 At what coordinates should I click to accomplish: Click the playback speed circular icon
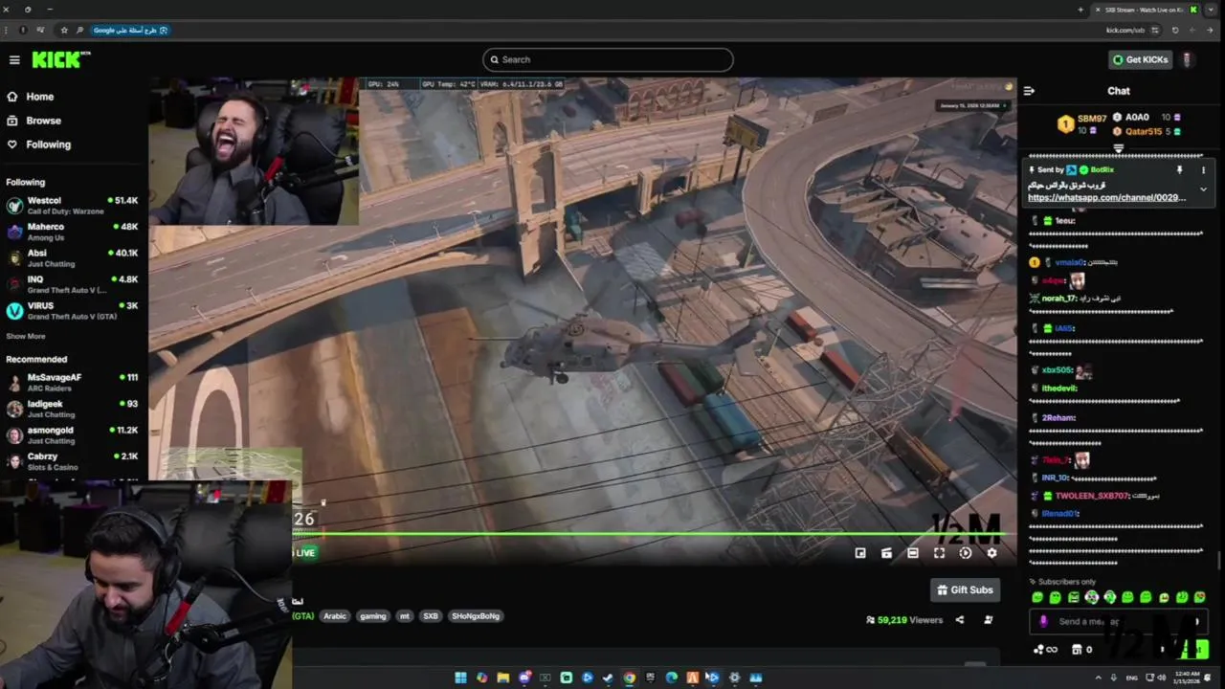tap(966, 553)
